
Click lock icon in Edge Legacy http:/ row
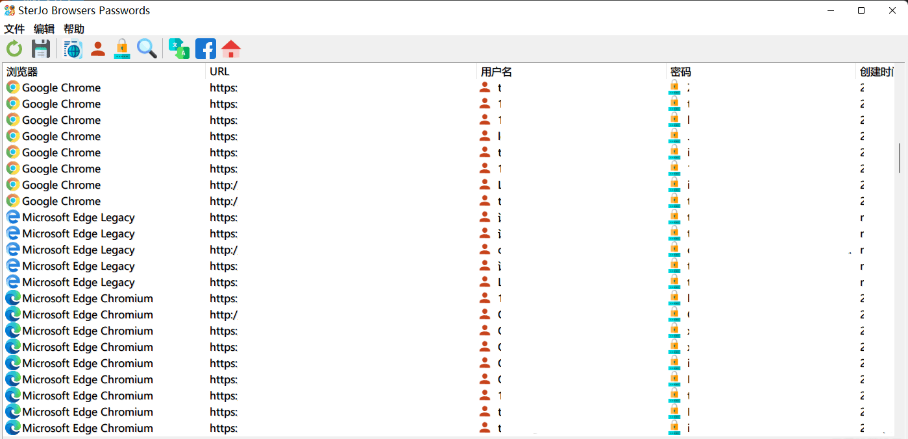[x=674, y=250]
